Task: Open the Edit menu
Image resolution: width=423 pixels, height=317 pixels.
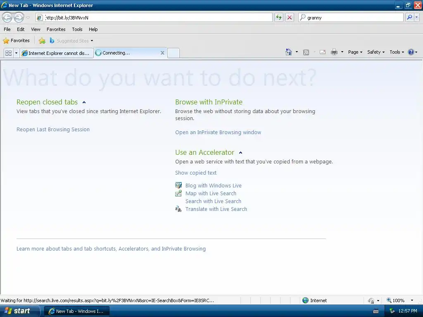Action: [x=21, y=29]
